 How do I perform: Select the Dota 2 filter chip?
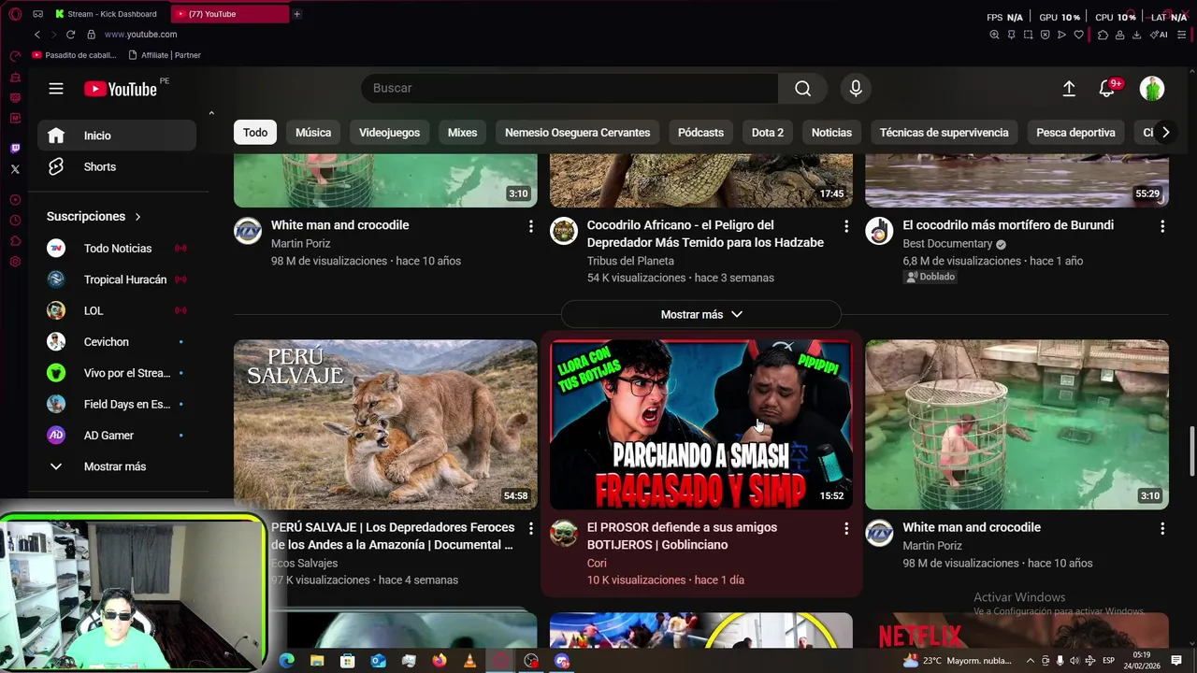coord(768,133)
